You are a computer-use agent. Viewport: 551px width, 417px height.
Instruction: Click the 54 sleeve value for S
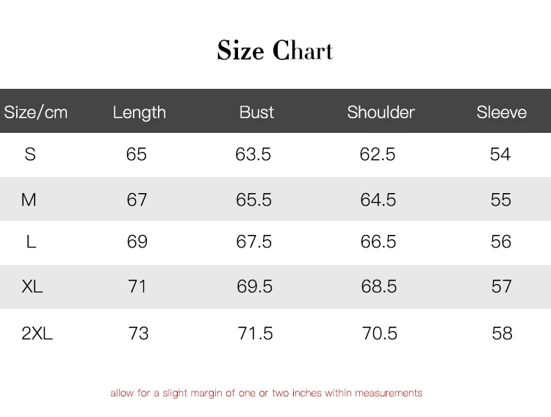click(500, 154)
